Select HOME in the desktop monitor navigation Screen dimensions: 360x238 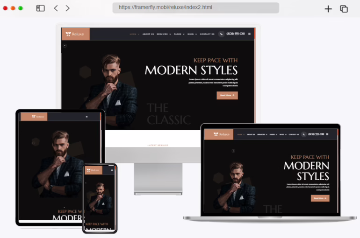pyautogui.click(x=133, y=34)
